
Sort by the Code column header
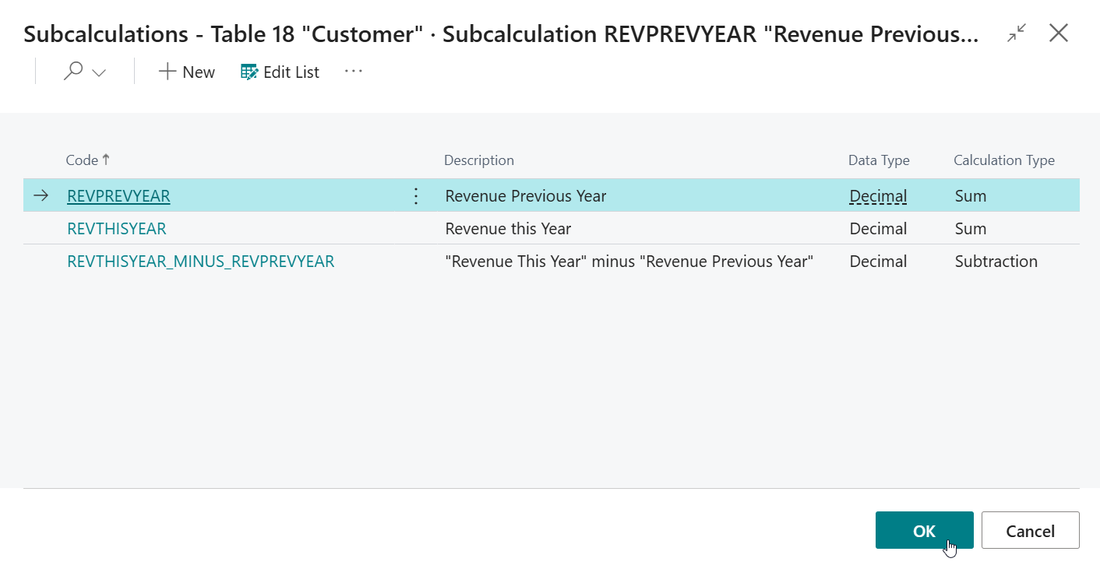click(82, 160)
